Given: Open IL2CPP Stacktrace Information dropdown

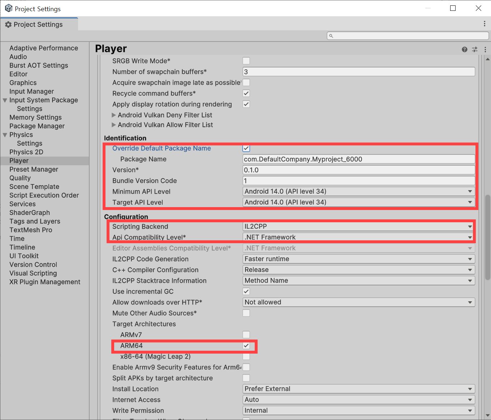Looking at the screenshot, I should pyautogui.click(x=359, y=281).
